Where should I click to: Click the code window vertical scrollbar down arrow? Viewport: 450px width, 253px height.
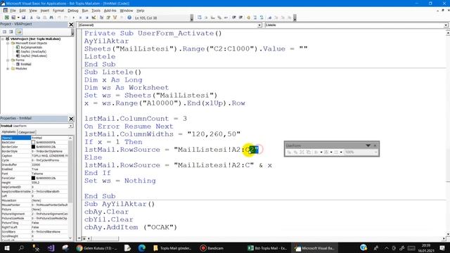click(448, 234)
